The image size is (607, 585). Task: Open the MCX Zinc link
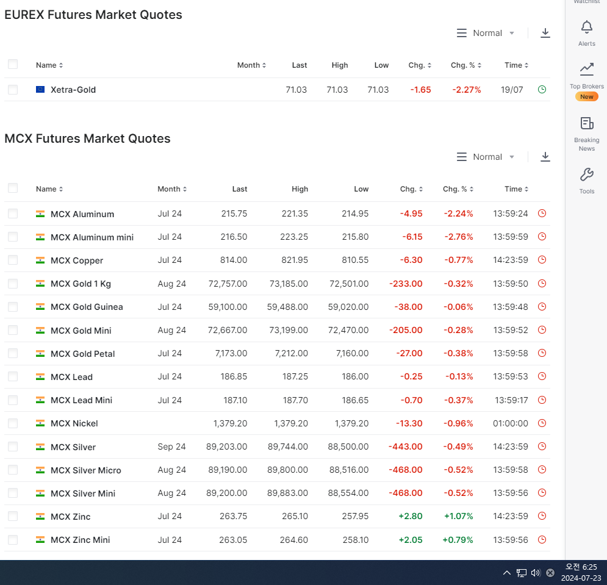pos(70,517)
